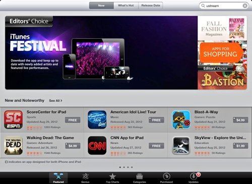Image resolution: width=252 pixels, height=184 pixels.
Task: Click the page indicator dots
Action: click(x=126, y=167)
